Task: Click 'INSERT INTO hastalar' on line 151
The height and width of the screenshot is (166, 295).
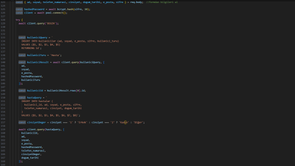Action: (36, 101)
